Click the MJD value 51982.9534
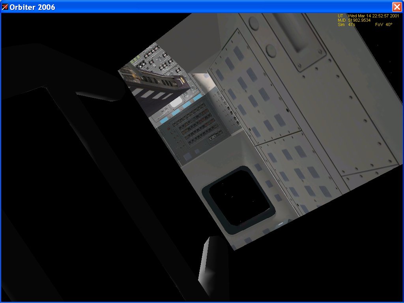The image size is (404, 303). 359,21
